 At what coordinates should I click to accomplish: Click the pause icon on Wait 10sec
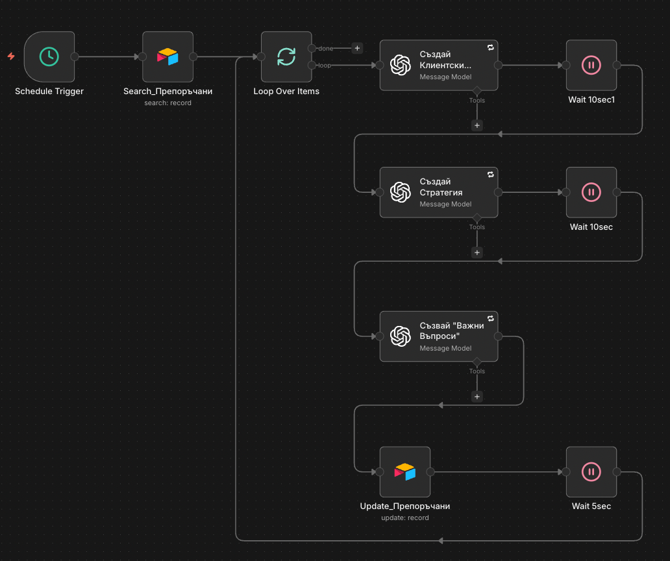click(591, 192)
